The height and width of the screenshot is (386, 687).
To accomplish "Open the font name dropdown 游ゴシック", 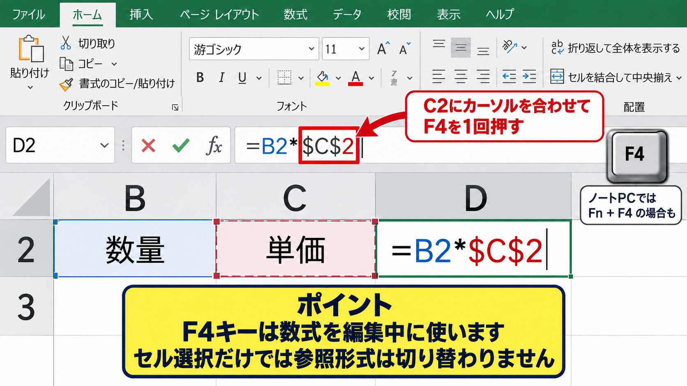I will 311,49.
